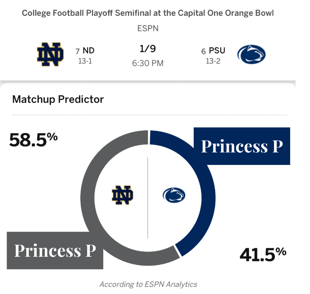This screenshot has height=294, width=310.
Task: Select the Penn State logo inside the donut chart
Action: (174, 195)
